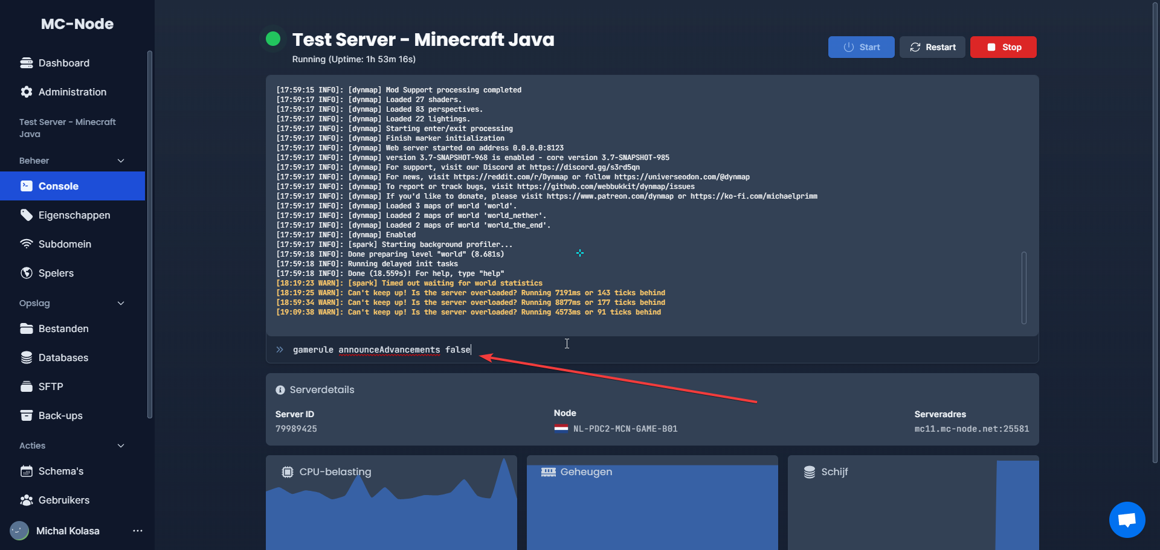The height and width of the screenshot is (550, 1160).
Task: Open the Bestanden file manager
Action: pos(72,328)
